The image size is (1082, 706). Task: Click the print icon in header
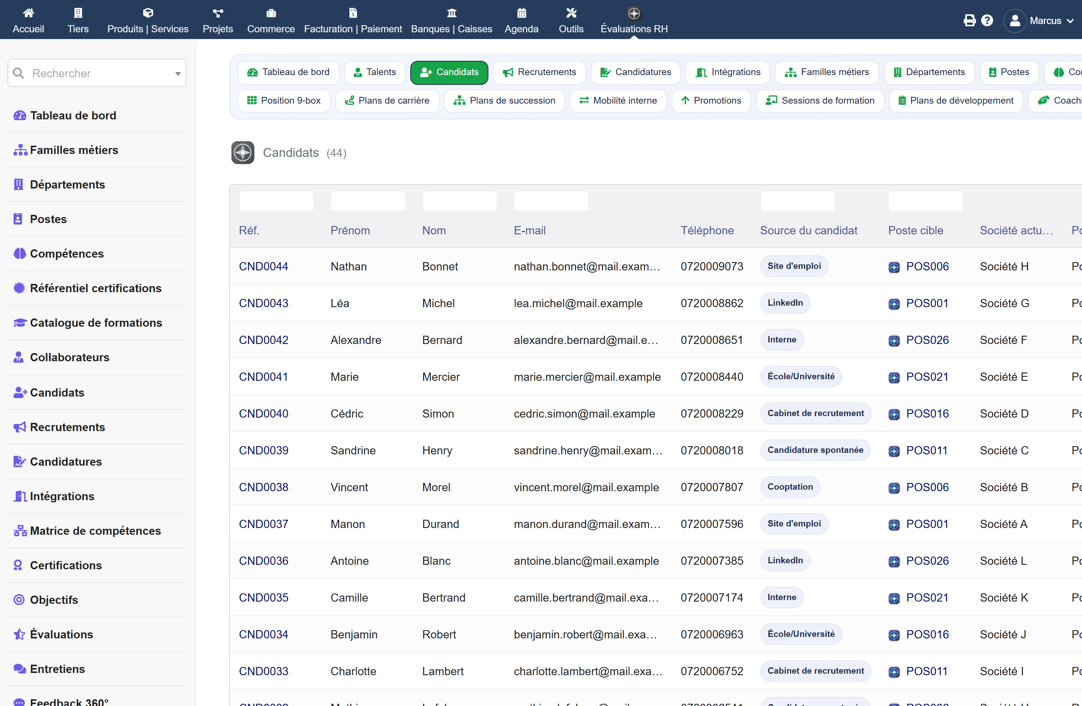click(970, 20)
